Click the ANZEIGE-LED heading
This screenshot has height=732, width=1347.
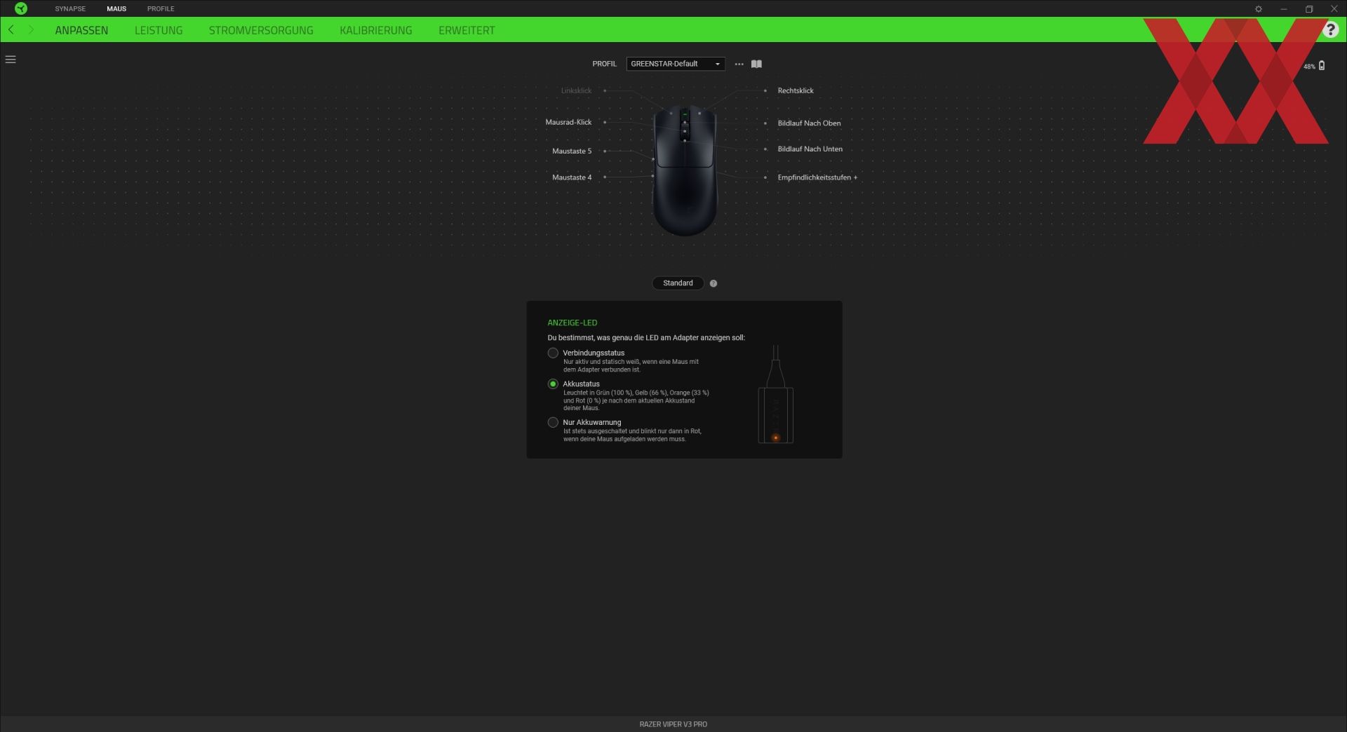click(x=572, y=323)
